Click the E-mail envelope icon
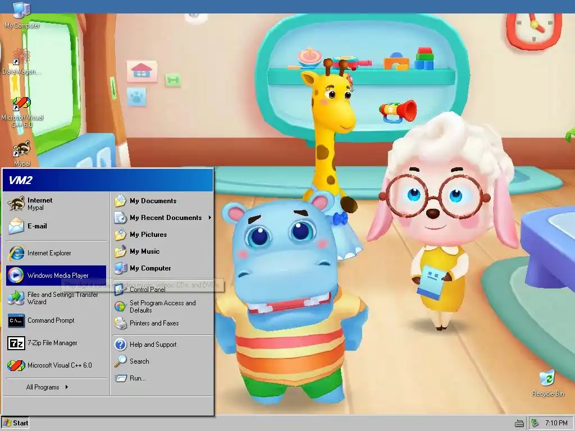Viewport: 575px width, 431px height. 16,226
